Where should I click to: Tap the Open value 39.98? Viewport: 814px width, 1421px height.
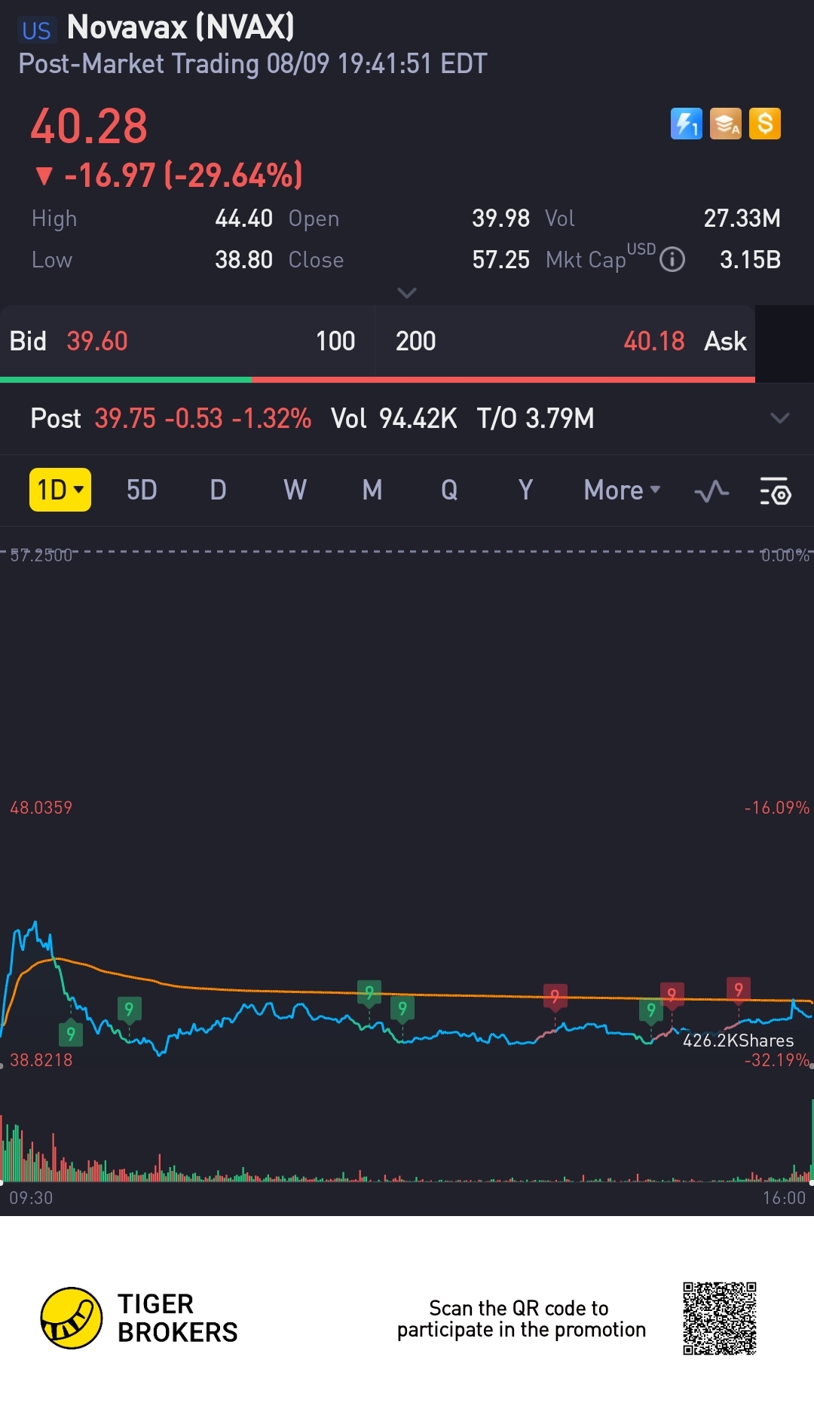pyautogui.click(x=501, y=218)
